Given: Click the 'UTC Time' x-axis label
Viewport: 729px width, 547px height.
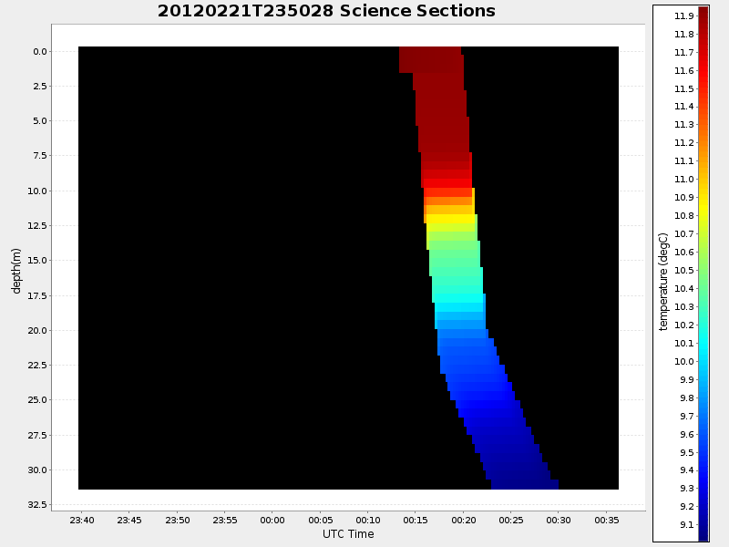Looking at the screenshot, I should [348, 534].
